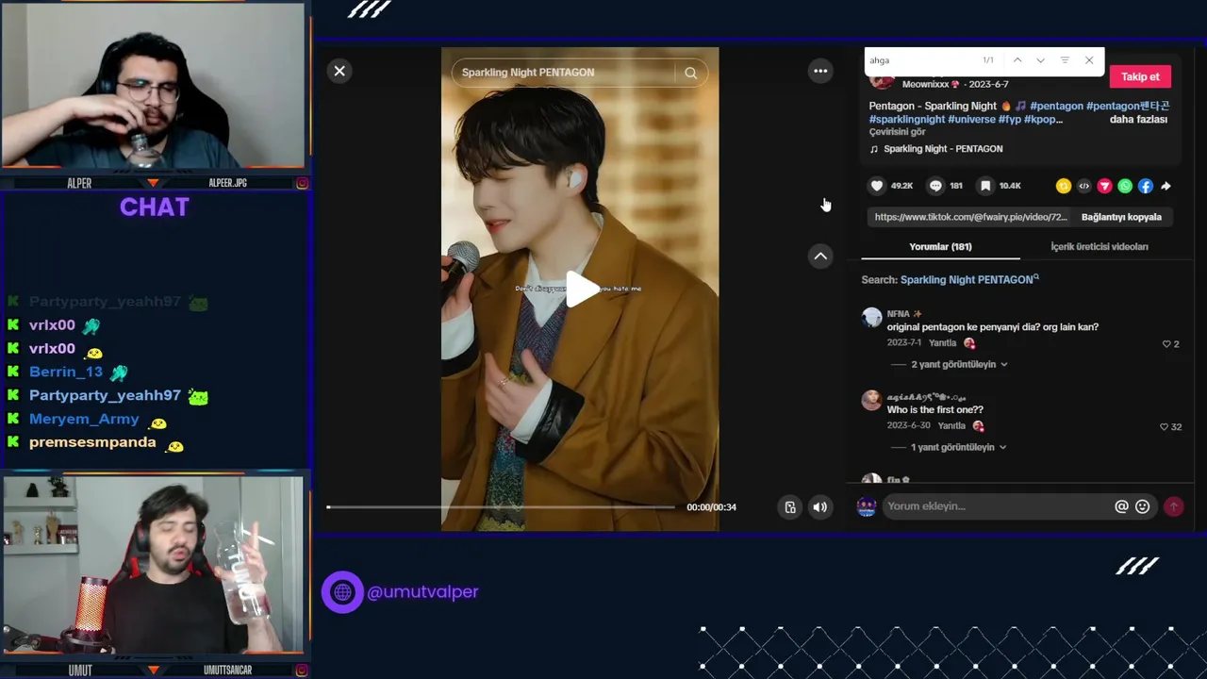The image size is (1207, 679).
Task: Close the ahga find bar
Action: pos(1089,60)
